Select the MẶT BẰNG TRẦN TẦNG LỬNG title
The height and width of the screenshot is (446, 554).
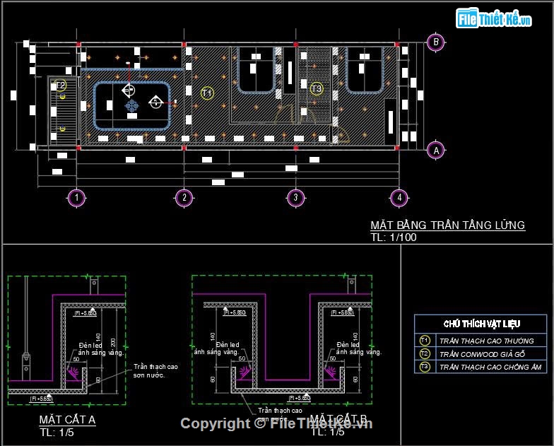pyautogui.click(x=447, y=225)
